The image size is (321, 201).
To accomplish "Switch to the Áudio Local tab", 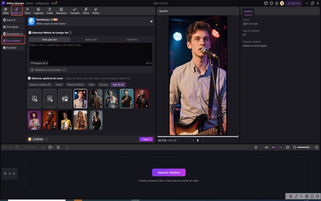I will coord(91,39).
